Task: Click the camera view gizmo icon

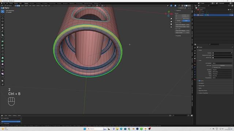Action: coord(171,24)
